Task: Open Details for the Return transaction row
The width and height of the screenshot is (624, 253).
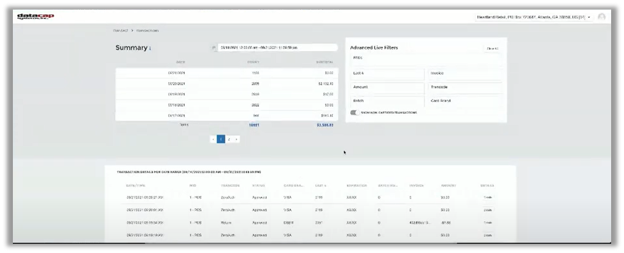Action: tap(487, 222)
